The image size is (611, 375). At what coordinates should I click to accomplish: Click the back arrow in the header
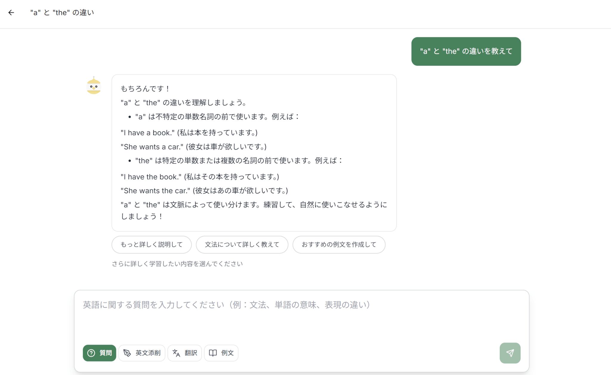tap(11, 13)
